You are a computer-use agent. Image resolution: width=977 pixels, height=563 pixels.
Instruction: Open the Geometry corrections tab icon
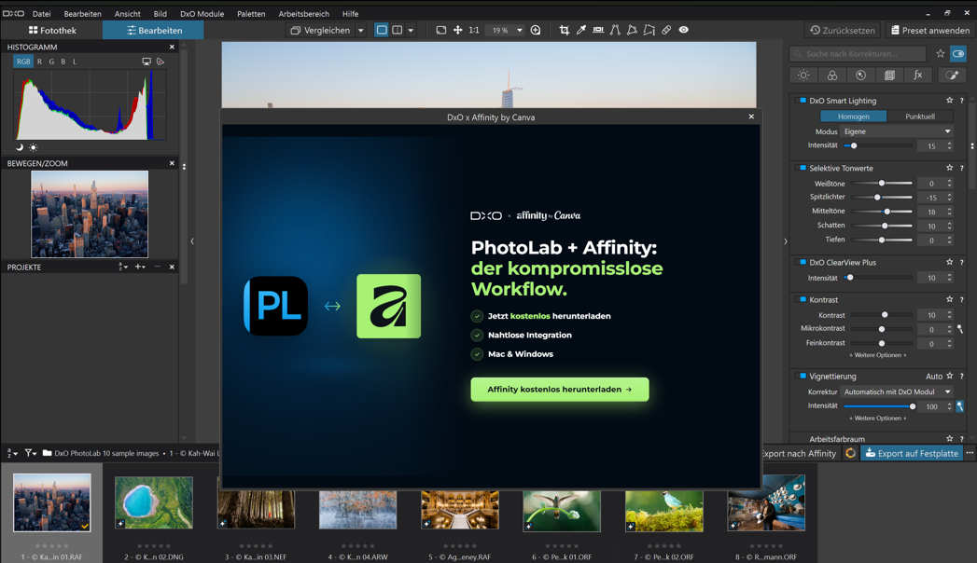(x=889, y=76)
